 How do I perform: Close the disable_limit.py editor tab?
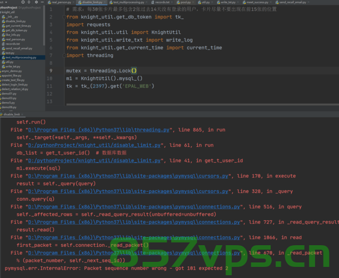pos(104,2)
